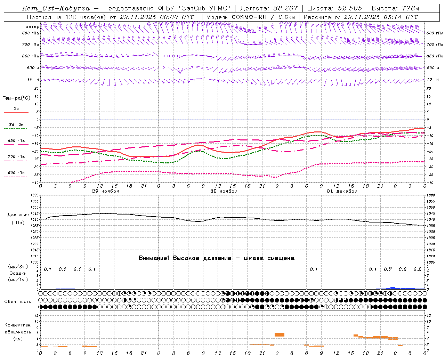Click the 0.6 precipitation amount value
Image resolution: width=445 pixels, height=356 pixels.
403,269
